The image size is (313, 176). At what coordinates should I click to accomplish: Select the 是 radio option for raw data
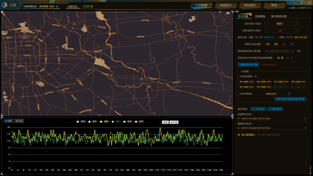coord(279,58)
